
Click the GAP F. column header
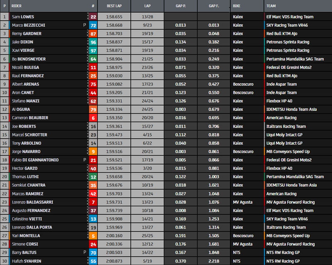point(214,6)
